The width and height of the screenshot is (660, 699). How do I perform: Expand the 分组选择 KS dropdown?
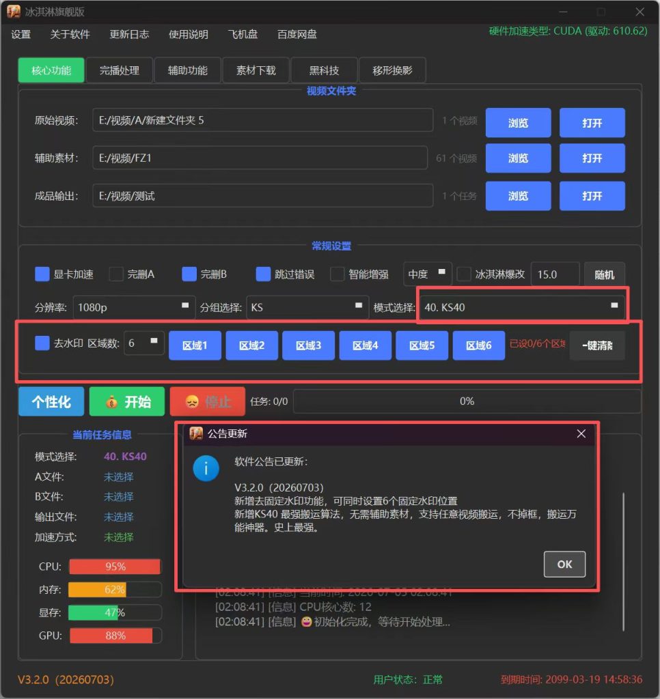tap(307, 307)
